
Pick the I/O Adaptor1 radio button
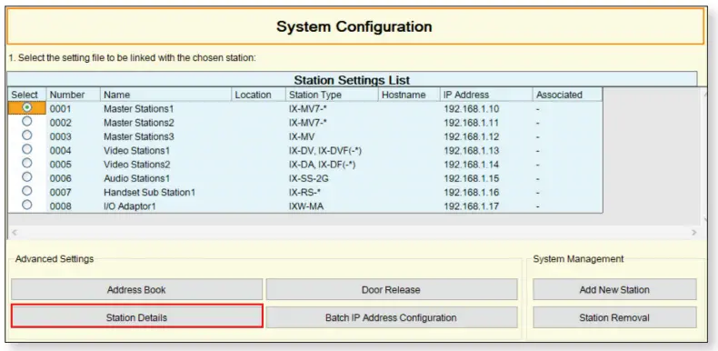27,205
